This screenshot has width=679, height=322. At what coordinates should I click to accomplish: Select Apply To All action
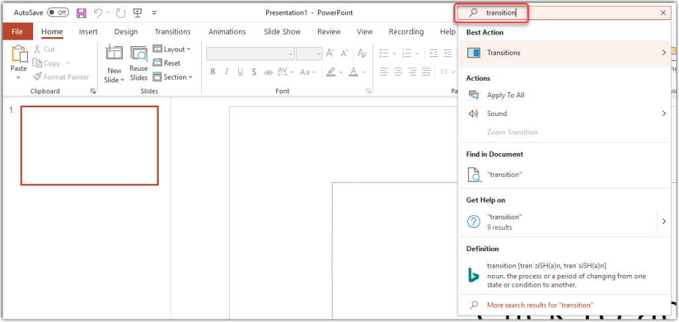[x=505, y=95]
